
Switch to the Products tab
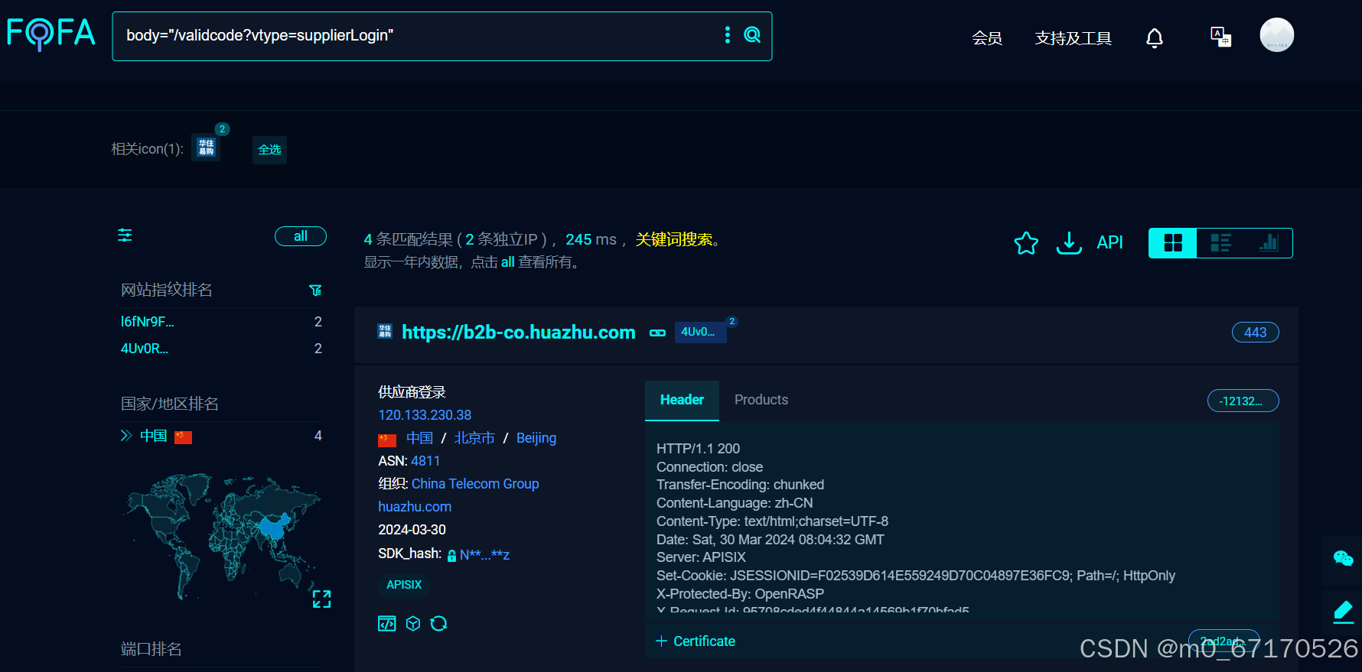[761, 400]
